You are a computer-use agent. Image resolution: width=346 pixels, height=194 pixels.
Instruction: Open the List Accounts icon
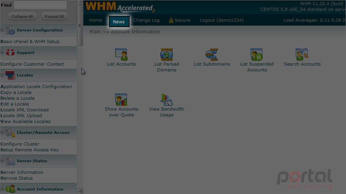pos(121,55)
